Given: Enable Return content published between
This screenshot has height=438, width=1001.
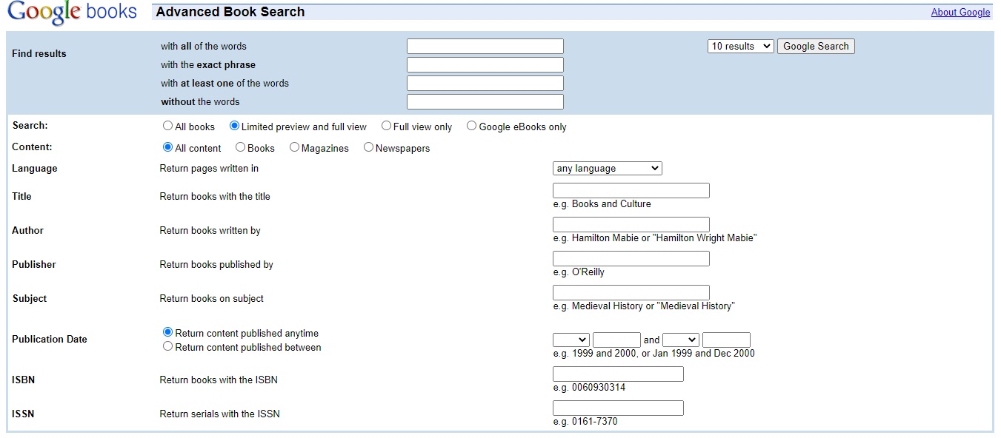Looking at the screenshot, I should click(x=168, y=347).
